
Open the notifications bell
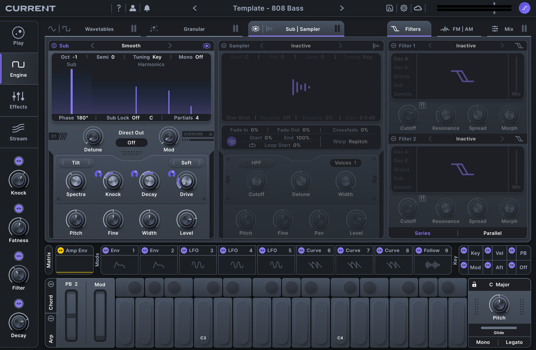pos(147,8)
